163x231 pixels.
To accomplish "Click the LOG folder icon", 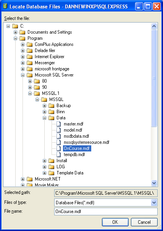I will pos(52,167).
